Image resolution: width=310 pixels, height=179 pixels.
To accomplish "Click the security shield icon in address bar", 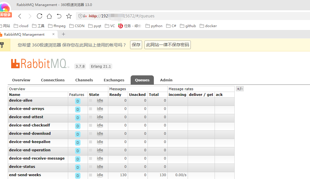I will (x=80, y=16).
